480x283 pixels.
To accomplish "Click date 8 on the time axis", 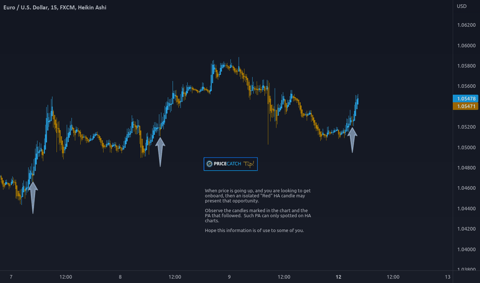I will coord(120,277).
